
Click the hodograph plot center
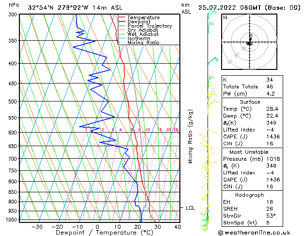tap(249, 42)
